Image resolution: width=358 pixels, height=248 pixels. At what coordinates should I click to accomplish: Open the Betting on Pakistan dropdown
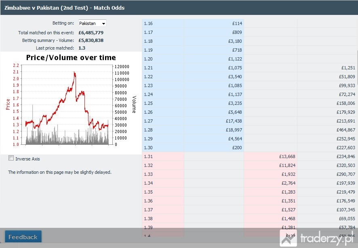click(x=92, y=23)
